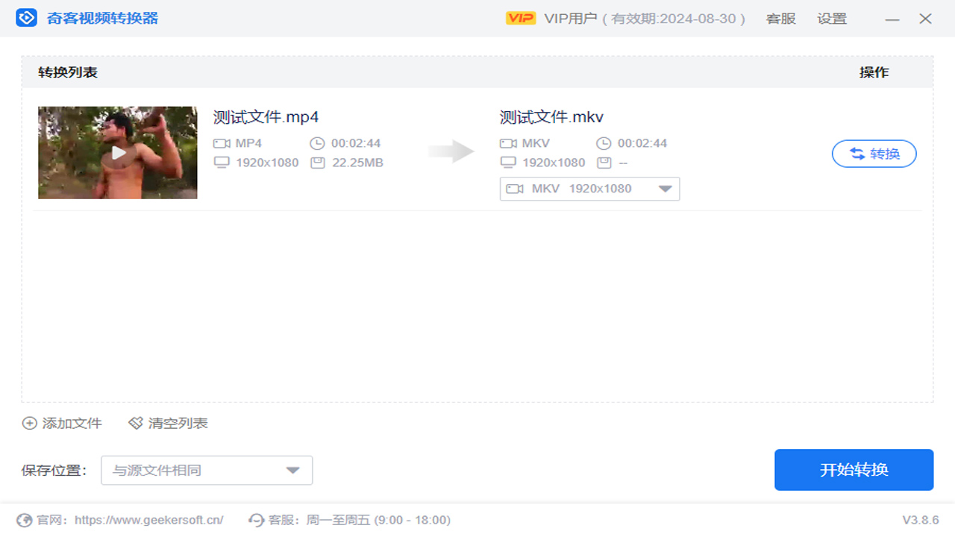Click the play button on the video thumbnail
The image size is (955, 537).
(x=117, y=153)
